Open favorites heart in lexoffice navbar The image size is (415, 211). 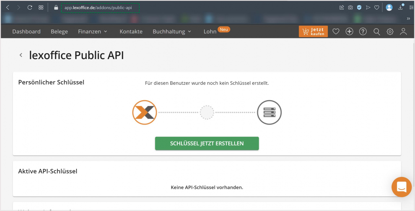(x=336, y=31)
